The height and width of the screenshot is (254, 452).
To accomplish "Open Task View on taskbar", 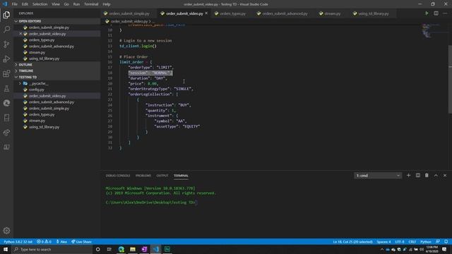I will point(109,249).
